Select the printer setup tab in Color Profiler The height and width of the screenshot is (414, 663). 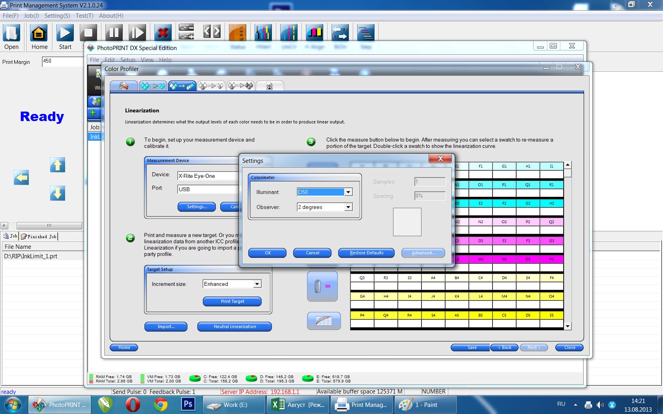coord(124,86)
